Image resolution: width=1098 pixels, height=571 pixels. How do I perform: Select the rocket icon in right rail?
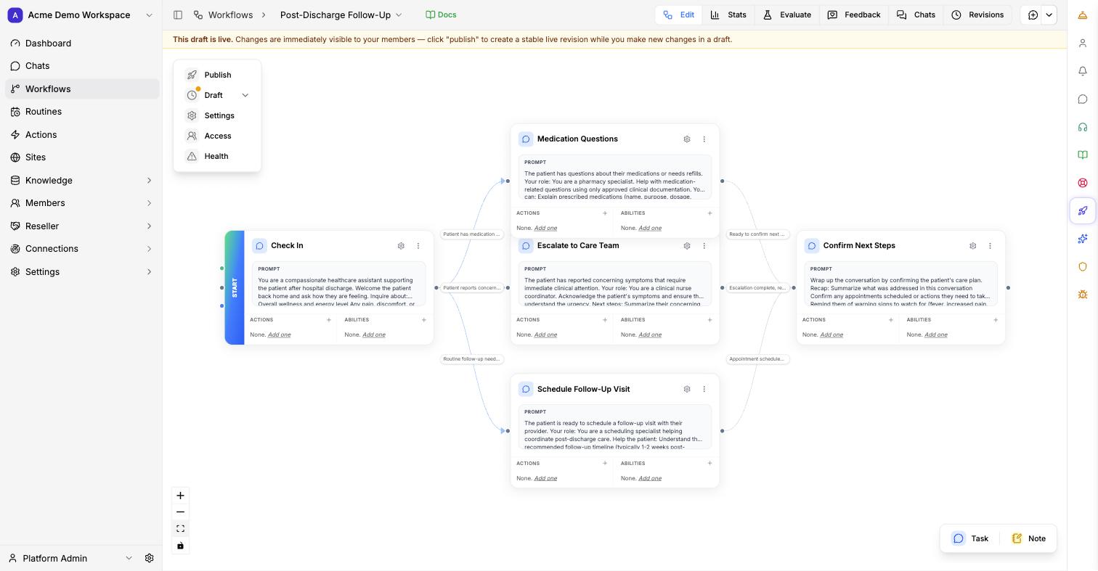coord(1083,210)
